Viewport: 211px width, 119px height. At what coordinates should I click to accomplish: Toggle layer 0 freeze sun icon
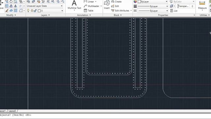click(x=32, y=11)
